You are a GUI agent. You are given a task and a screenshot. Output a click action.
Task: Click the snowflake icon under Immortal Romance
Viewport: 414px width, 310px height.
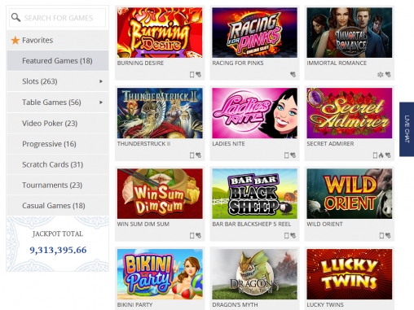[381, 74]
